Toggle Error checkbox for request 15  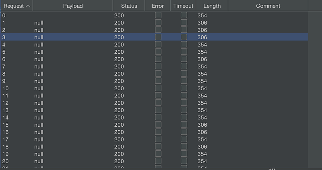pos(158,125)
